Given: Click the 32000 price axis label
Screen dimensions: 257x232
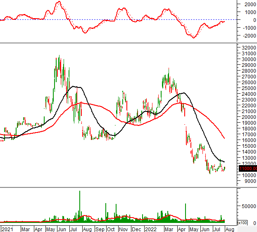Looking at the screenshot, I should click(248, 47).
